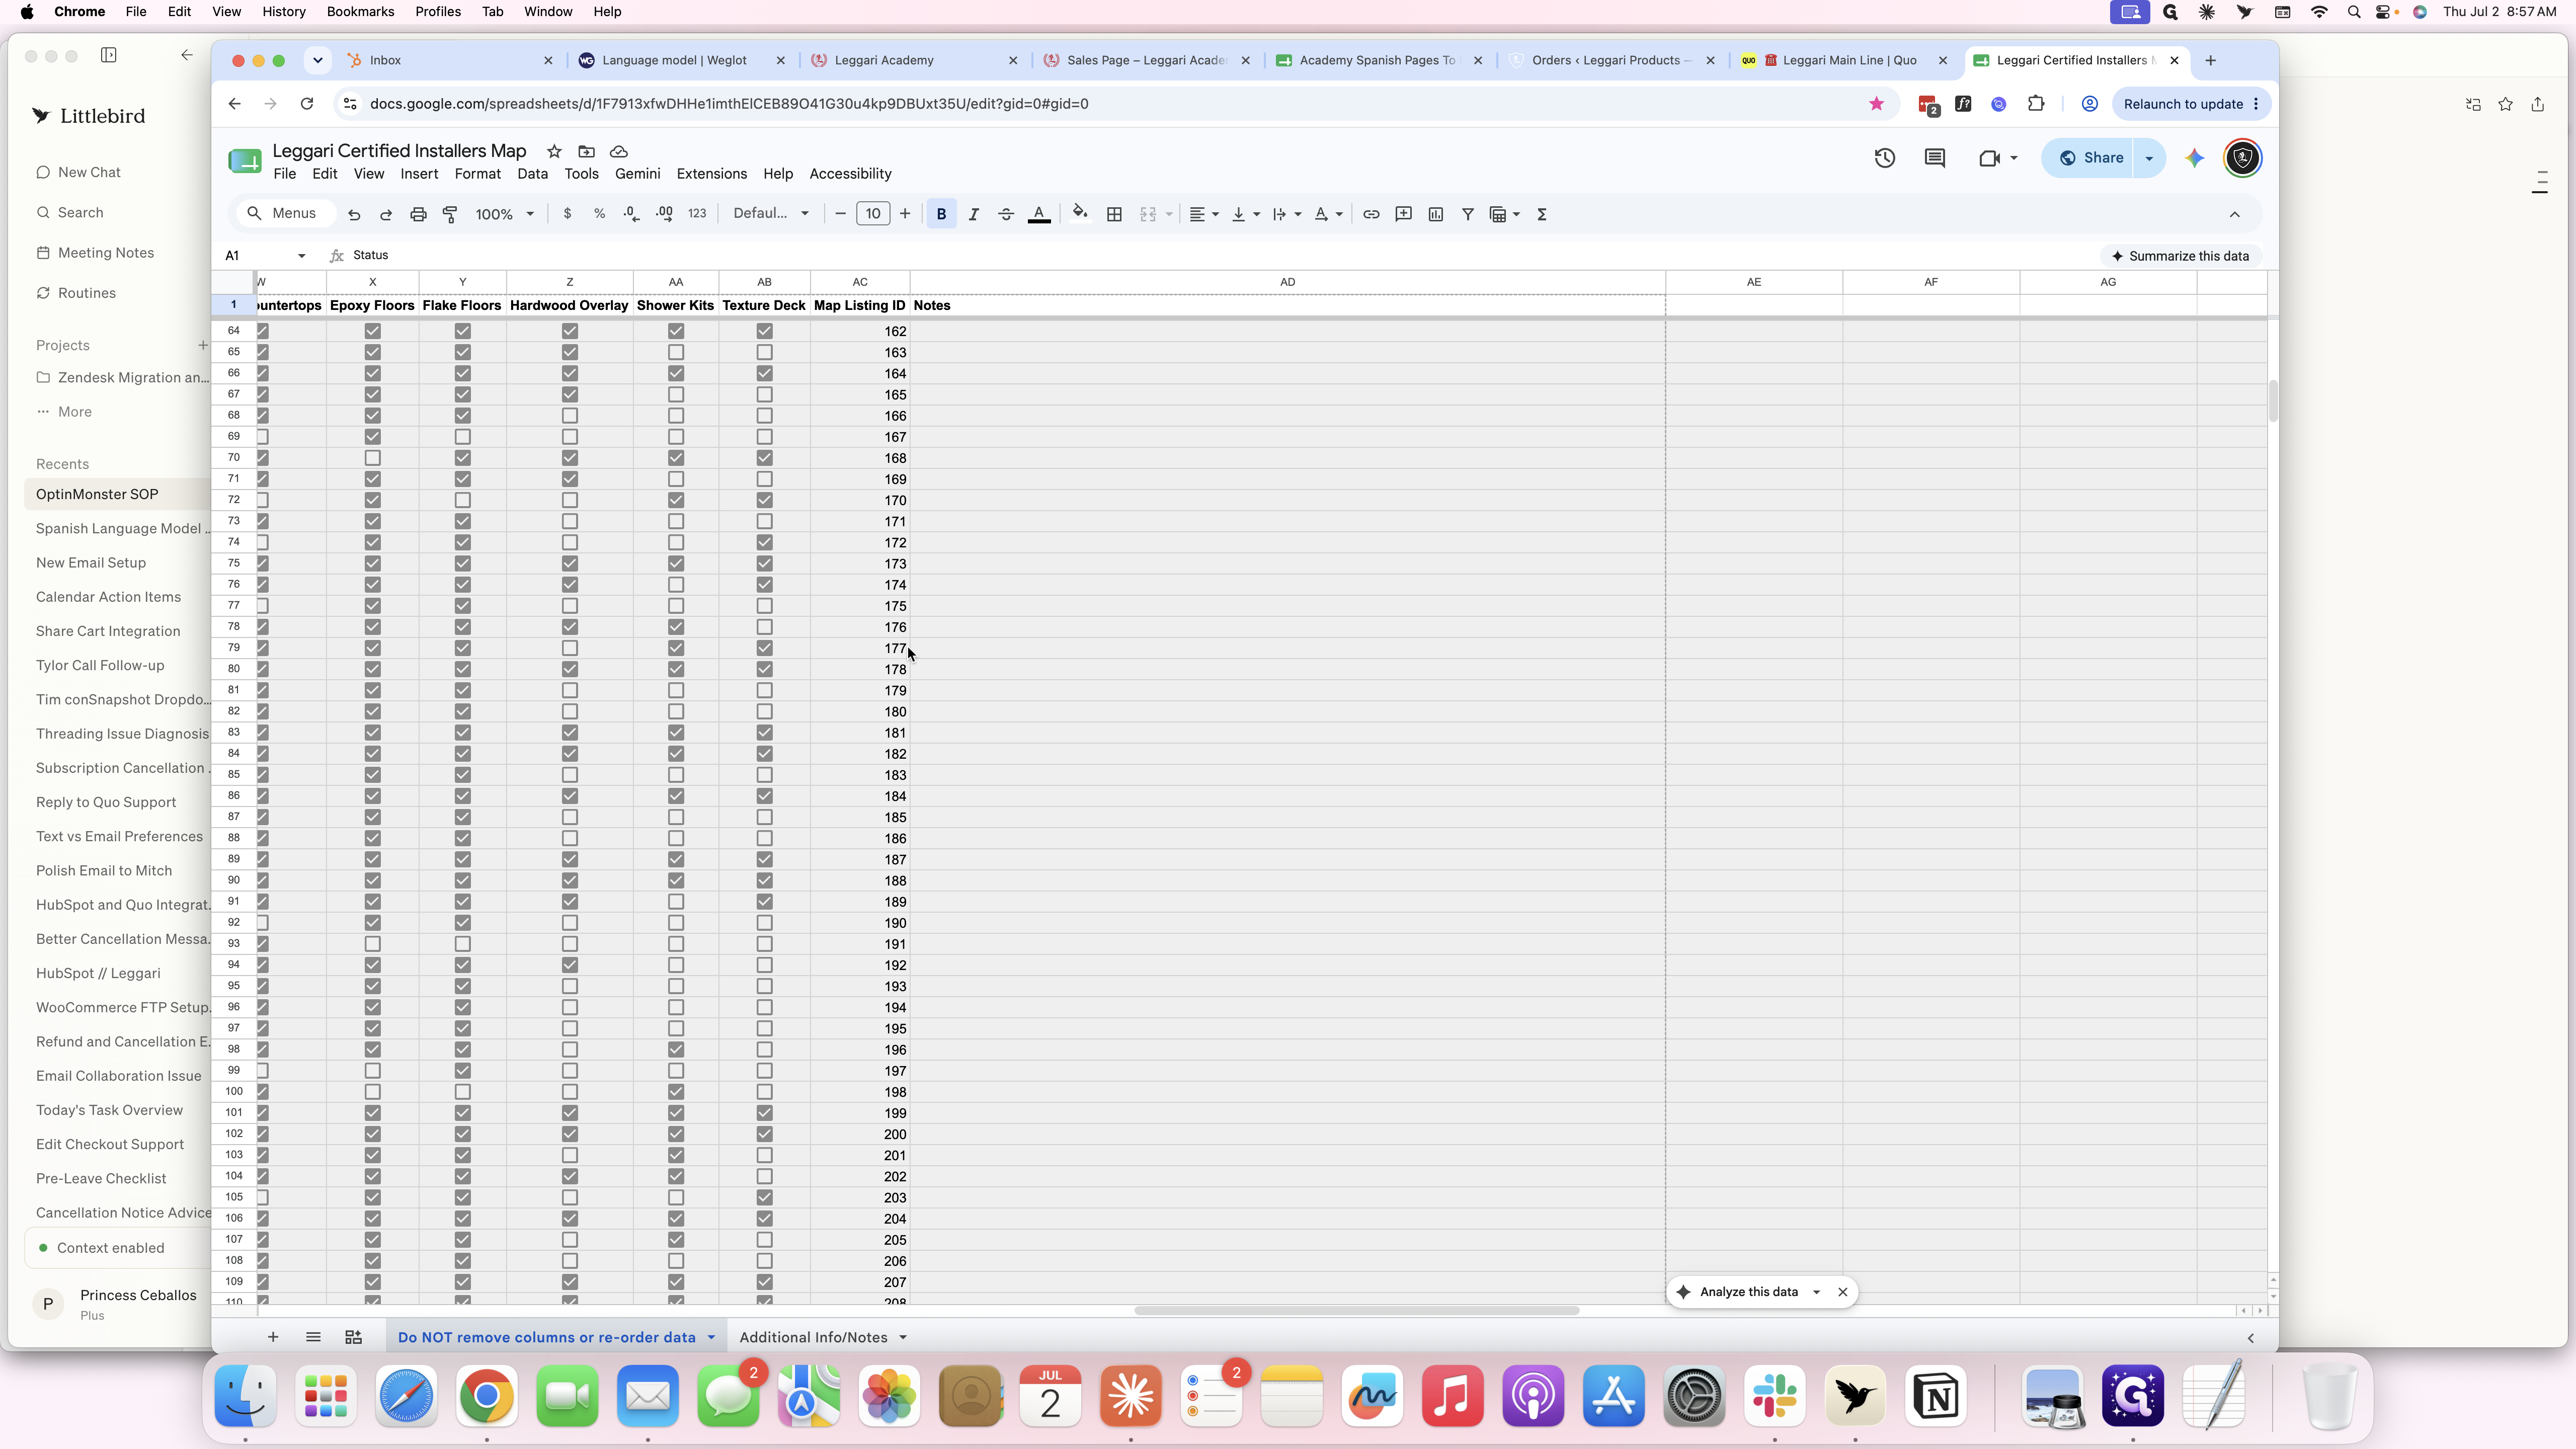
Task: Add a new sheet with plus icon
Action: [272, 1337]
